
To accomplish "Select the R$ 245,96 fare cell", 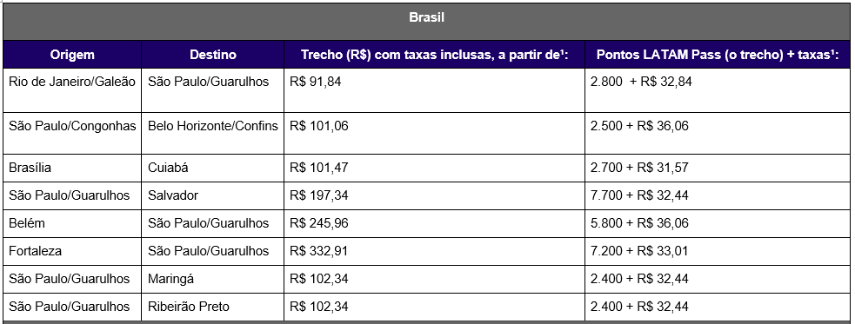I will pos(435,223).
